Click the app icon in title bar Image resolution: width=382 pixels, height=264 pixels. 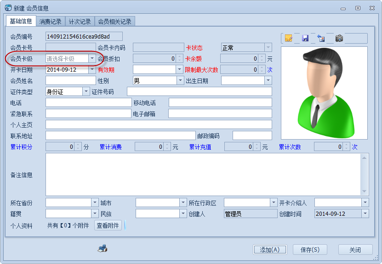(x=8, y=8)
